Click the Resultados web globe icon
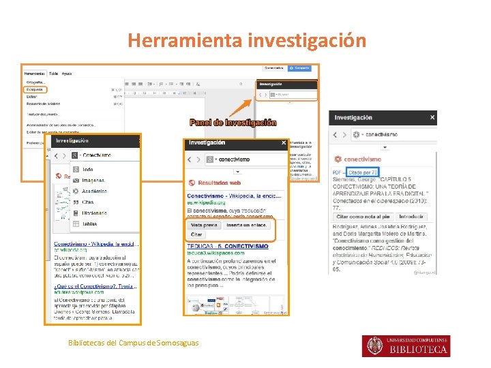This screenshot has width=491, height=368. pyautogui.click(x=192, y=183)
